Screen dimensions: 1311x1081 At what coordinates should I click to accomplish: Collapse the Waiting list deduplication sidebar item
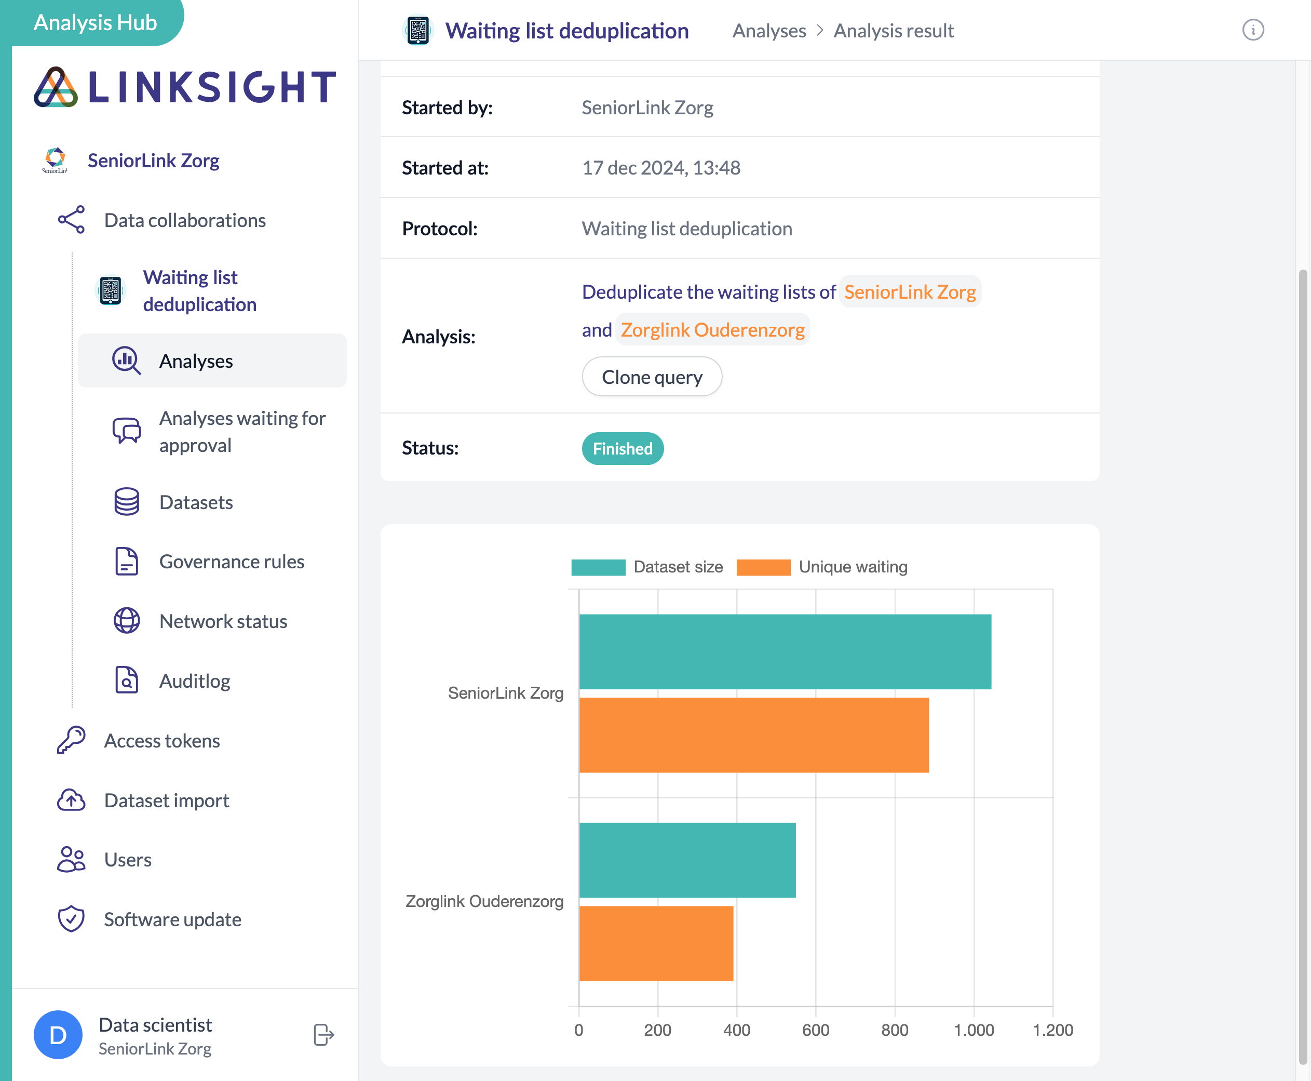(199, 291)
